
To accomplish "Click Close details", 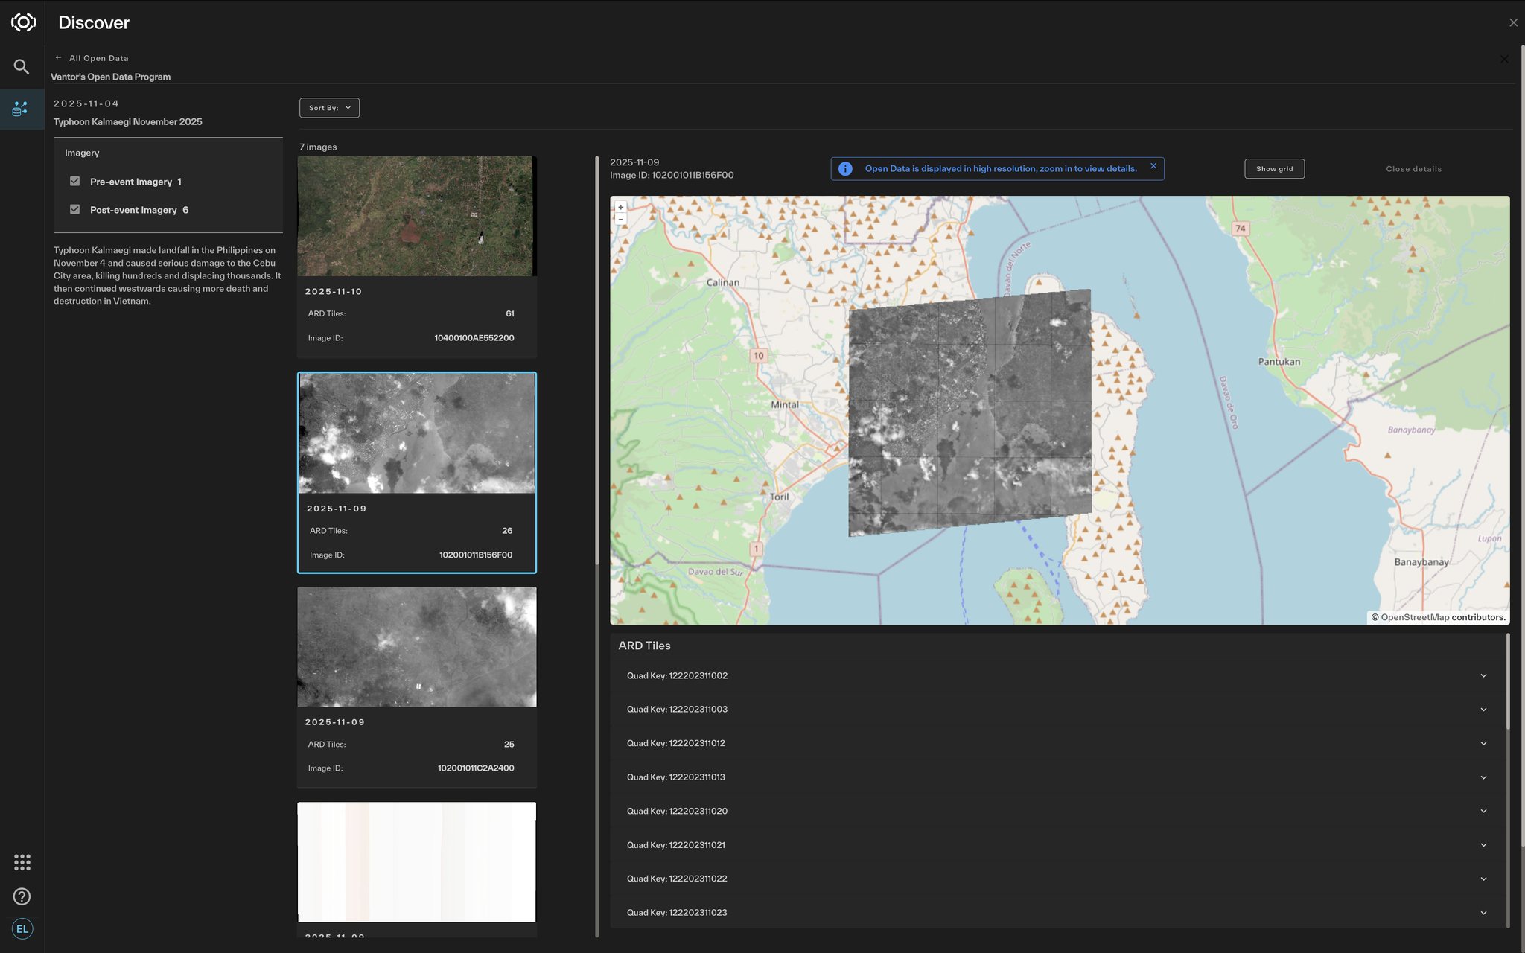I will click(x=1413, y=169).
